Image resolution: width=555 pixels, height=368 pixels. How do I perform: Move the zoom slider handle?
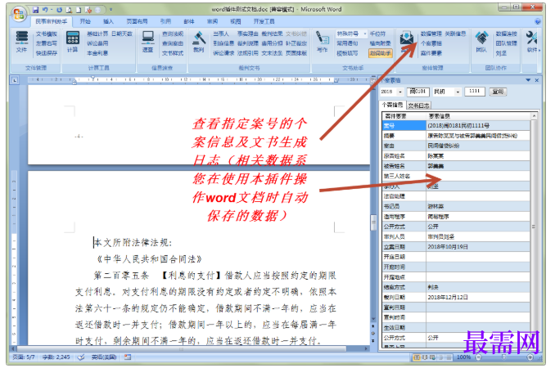(x=503, y=357)
